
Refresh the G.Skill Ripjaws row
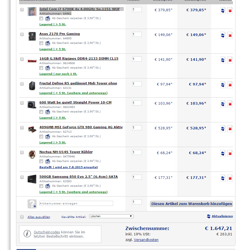(223, 60)
